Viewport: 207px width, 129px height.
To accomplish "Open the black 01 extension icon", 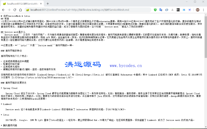I will click(178, 10).
